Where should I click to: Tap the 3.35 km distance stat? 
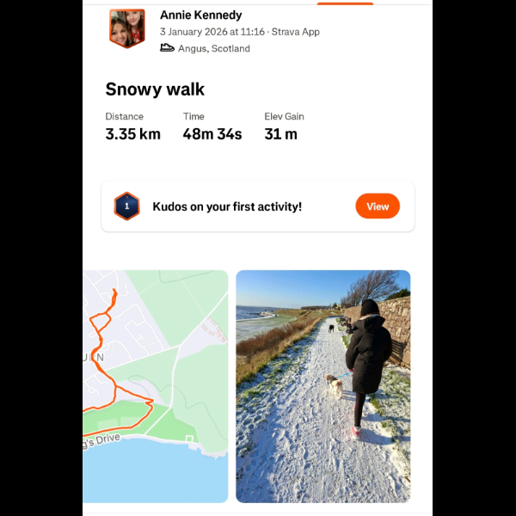(x=133, y=134)
